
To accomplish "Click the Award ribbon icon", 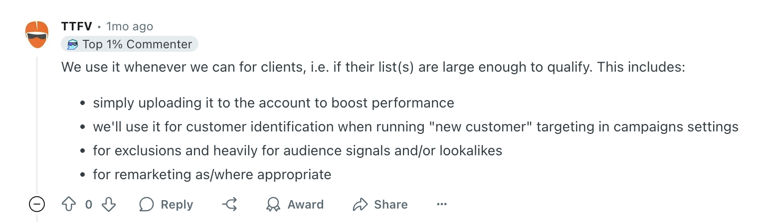I will (273, 205).
